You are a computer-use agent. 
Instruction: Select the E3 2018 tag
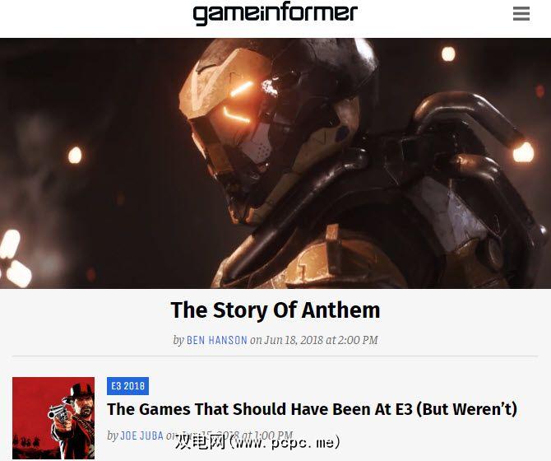click(x=128, y=386)
